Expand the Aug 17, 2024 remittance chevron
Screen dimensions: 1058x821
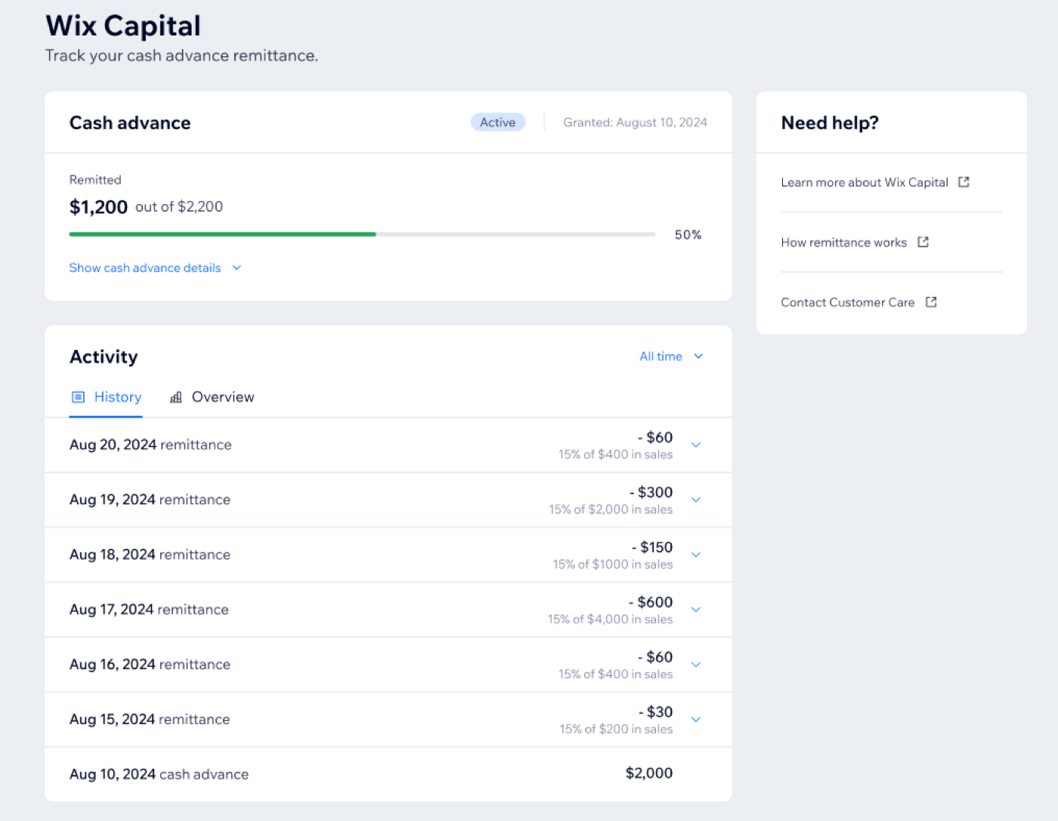click(696, 609)
